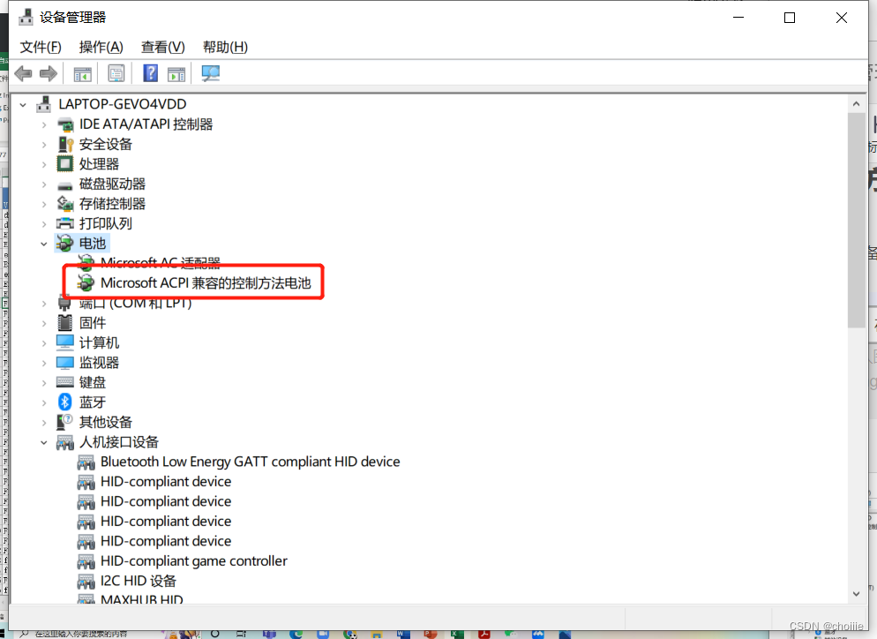Open the 帮助(H) menu
The width and height of the screenshot is (877, 639).
[225, 47]
